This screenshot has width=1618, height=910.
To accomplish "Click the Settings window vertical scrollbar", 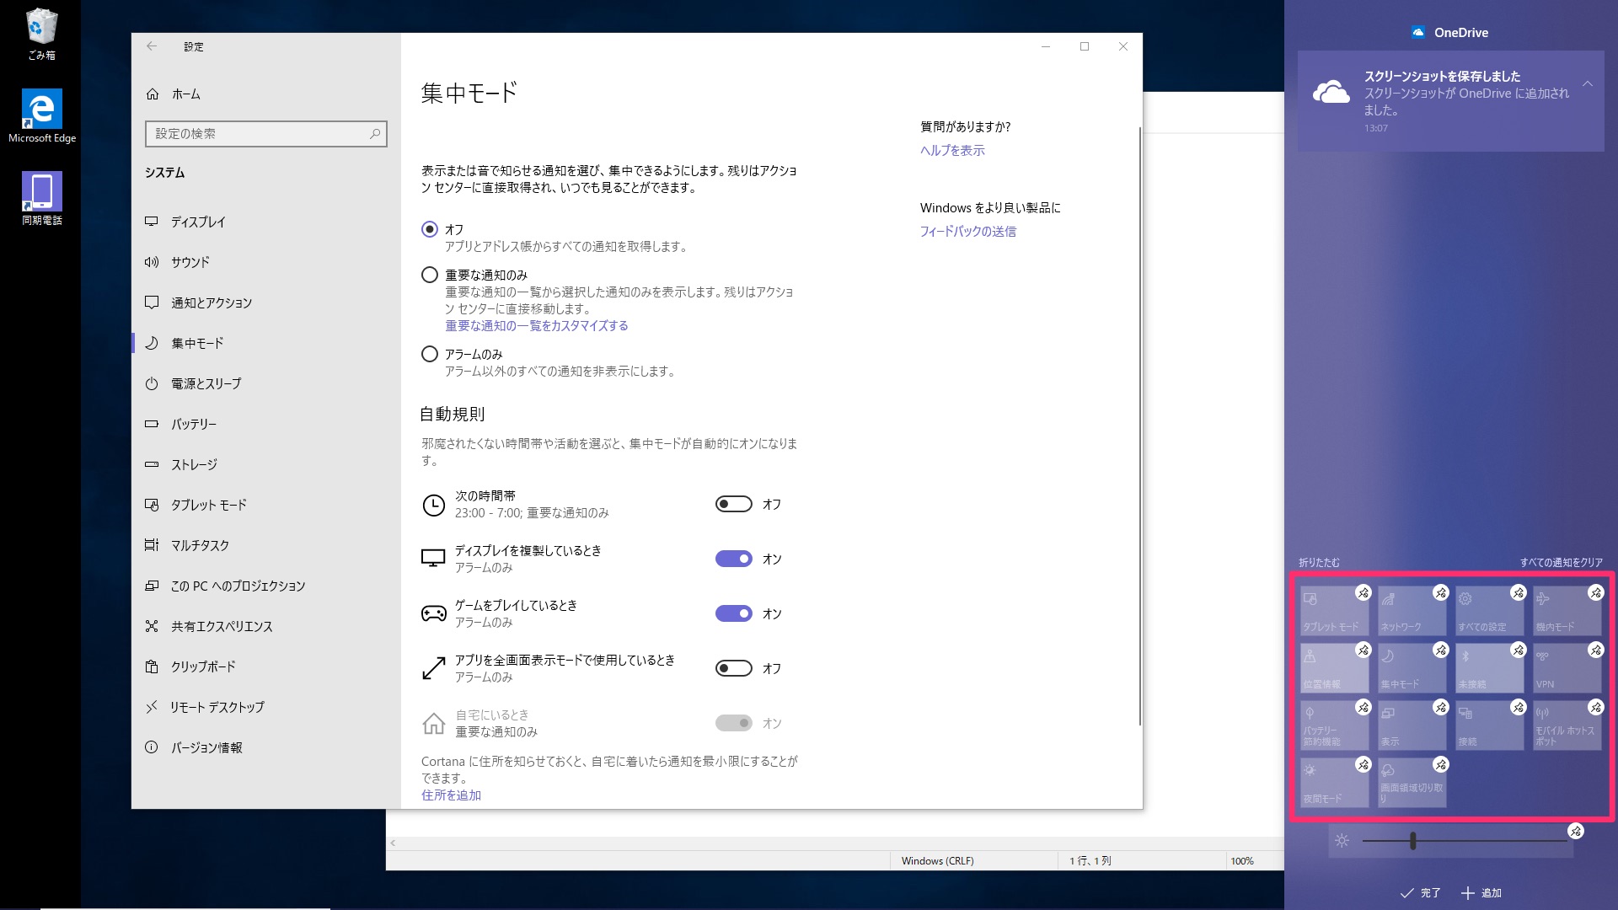I will point(1139,426).
